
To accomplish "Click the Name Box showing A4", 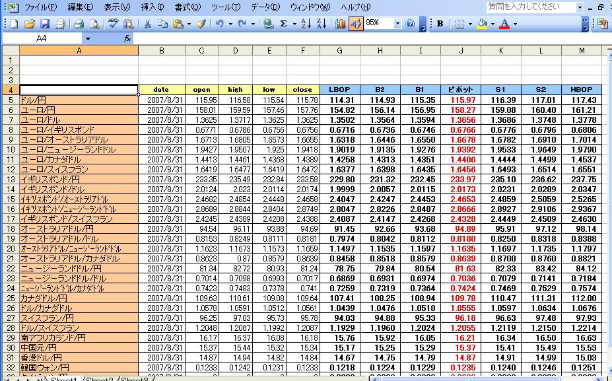I will pos(42,38).
